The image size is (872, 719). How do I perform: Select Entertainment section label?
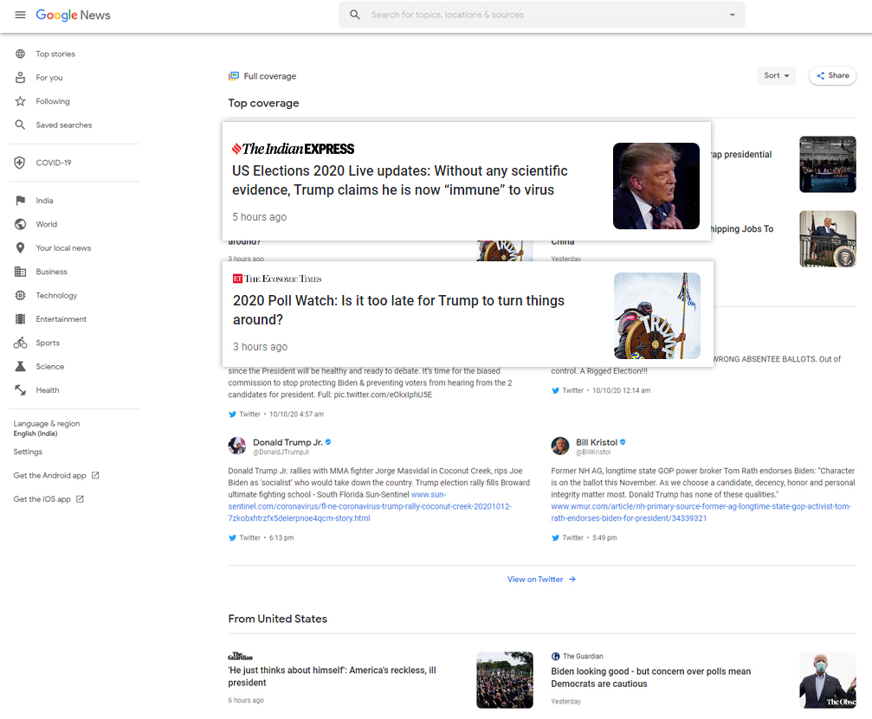61,319
